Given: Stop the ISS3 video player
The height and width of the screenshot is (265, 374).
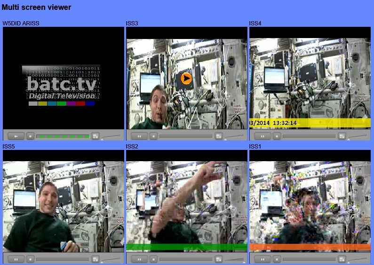Looking at the screenshot, I should (x=153, y=136).
